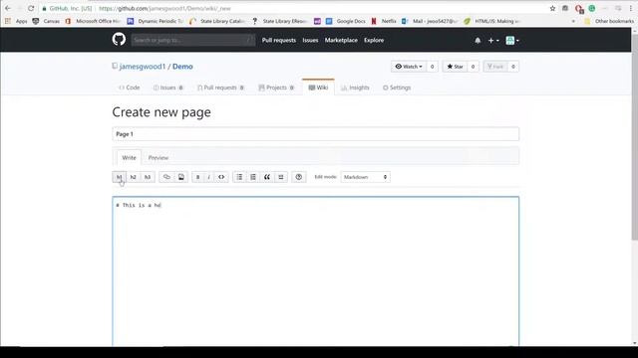Open the repository Pull requests tab
The width and height of the screenshot is (638, 358).
(x=220, y=88)
